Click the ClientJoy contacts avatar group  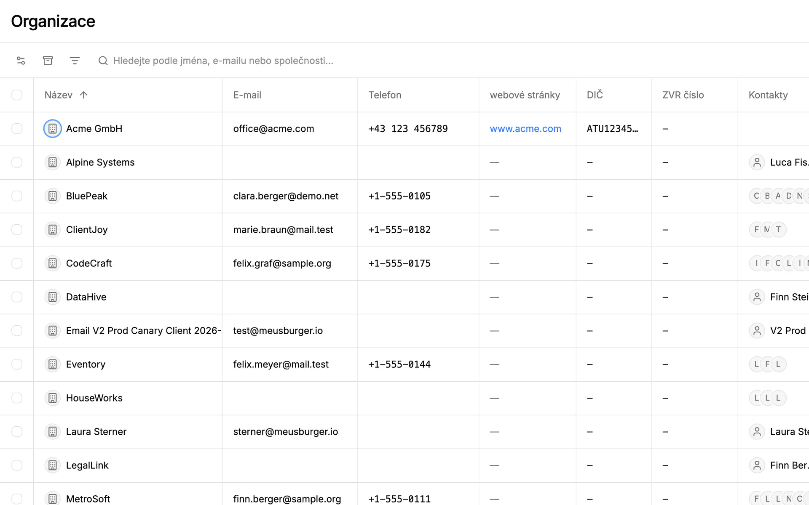click(x=768, y=230)
